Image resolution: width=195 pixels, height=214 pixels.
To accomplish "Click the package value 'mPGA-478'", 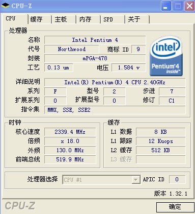I will point(95,58).
